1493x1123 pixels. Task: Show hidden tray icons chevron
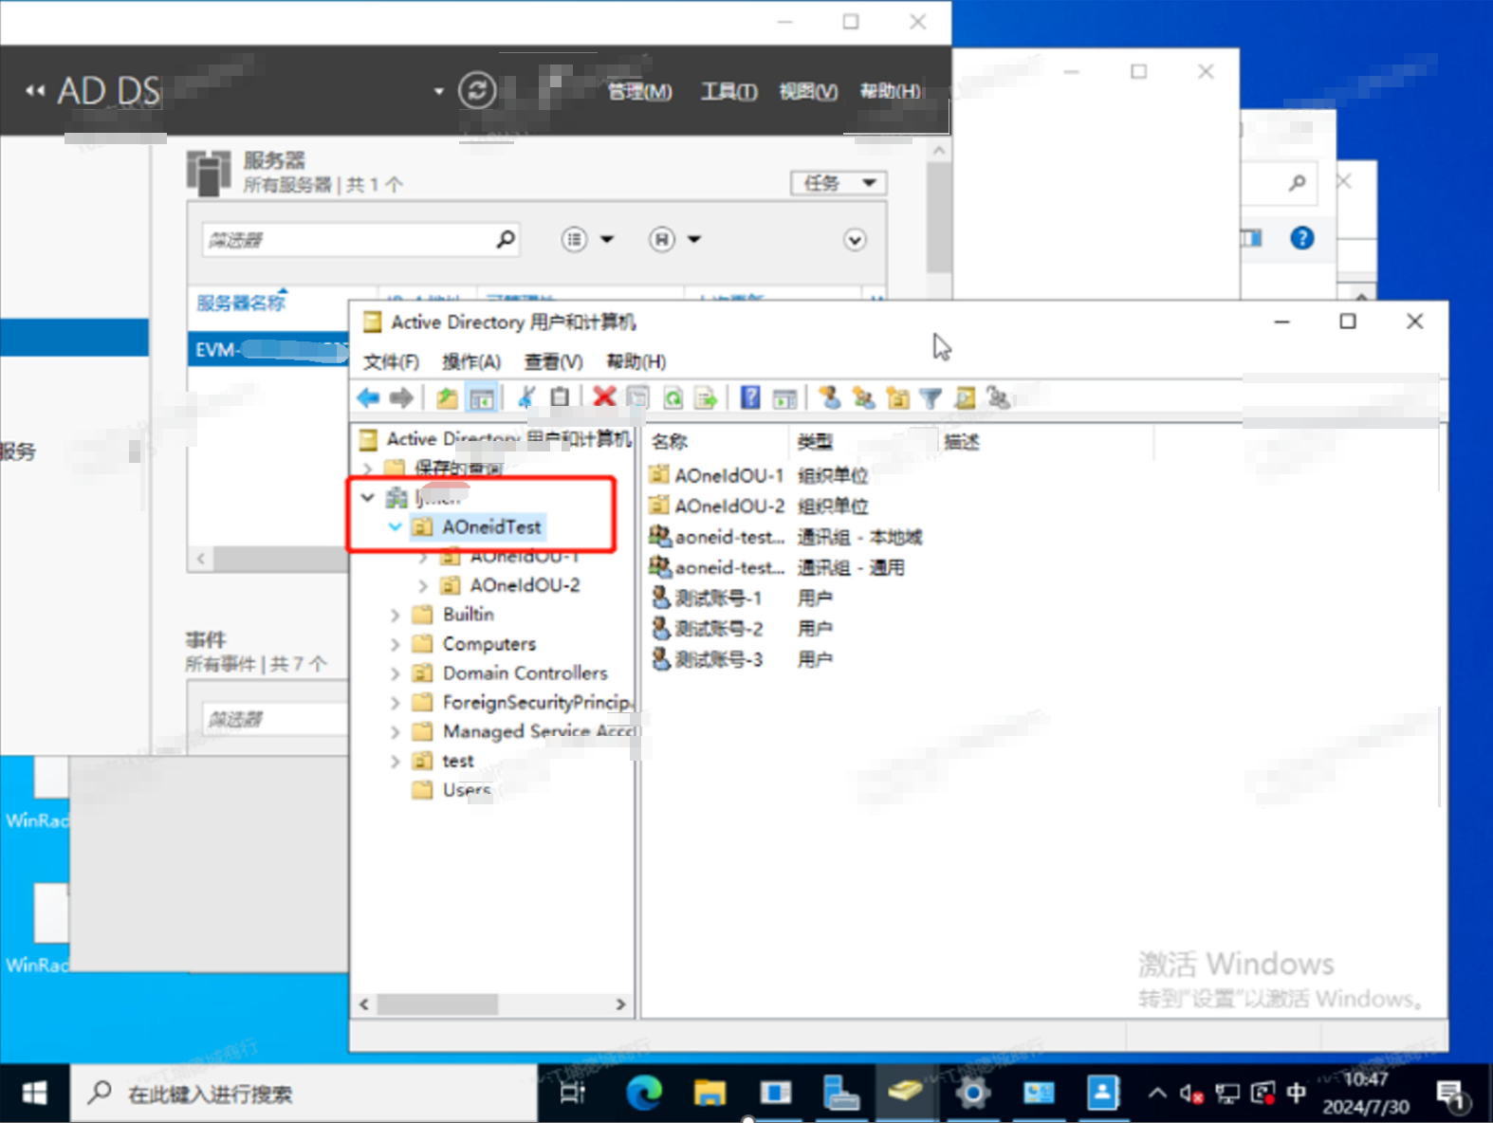pos(1157,1094)
